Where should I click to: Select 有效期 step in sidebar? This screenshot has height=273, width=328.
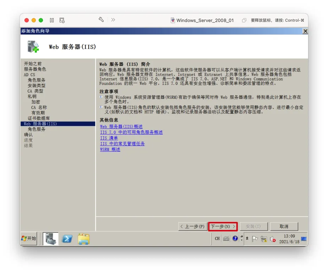38,113
